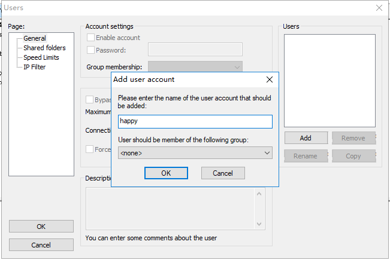This screenshot has width=390, height=260.
Task: Open the group membership <none> dropdown
Action: [195, 153]
